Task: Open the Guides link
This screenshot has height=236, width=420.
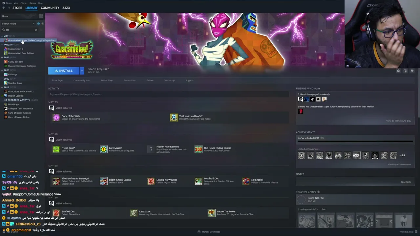Action: coord(150,80)
